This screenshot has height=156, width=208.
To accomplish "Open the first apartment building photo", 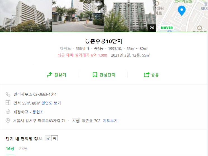I will pos(26,16).
